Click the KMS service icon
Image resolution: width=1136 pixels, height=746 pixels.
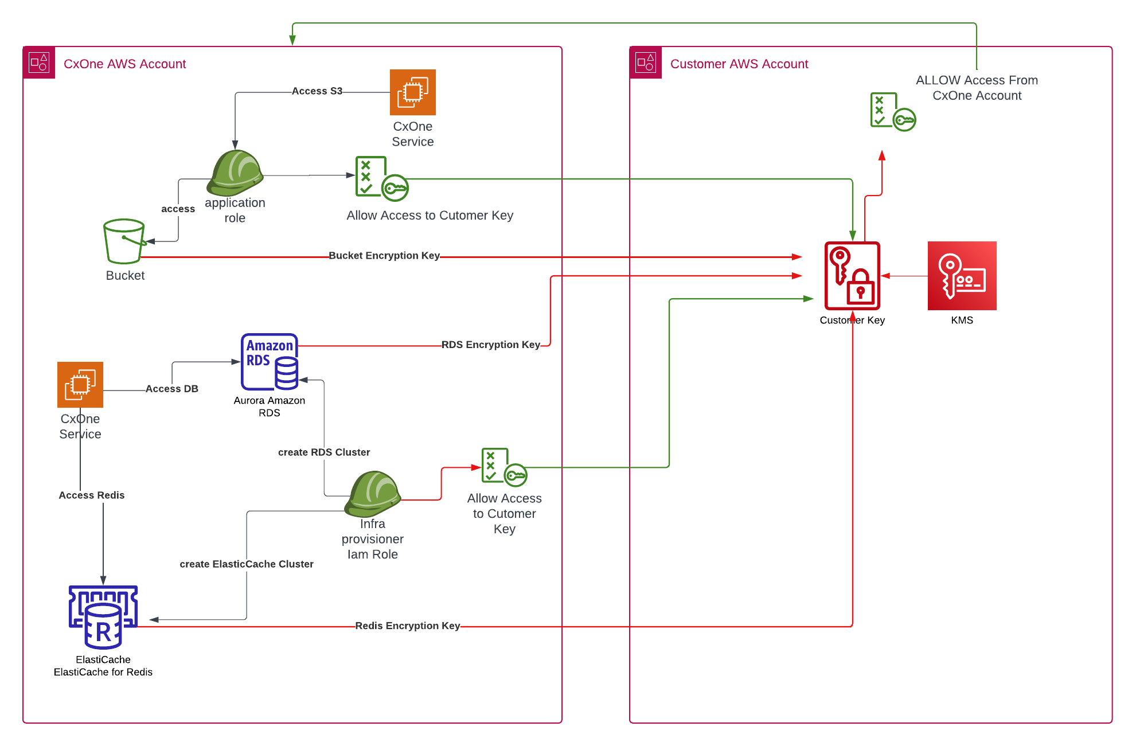(962, 276)
